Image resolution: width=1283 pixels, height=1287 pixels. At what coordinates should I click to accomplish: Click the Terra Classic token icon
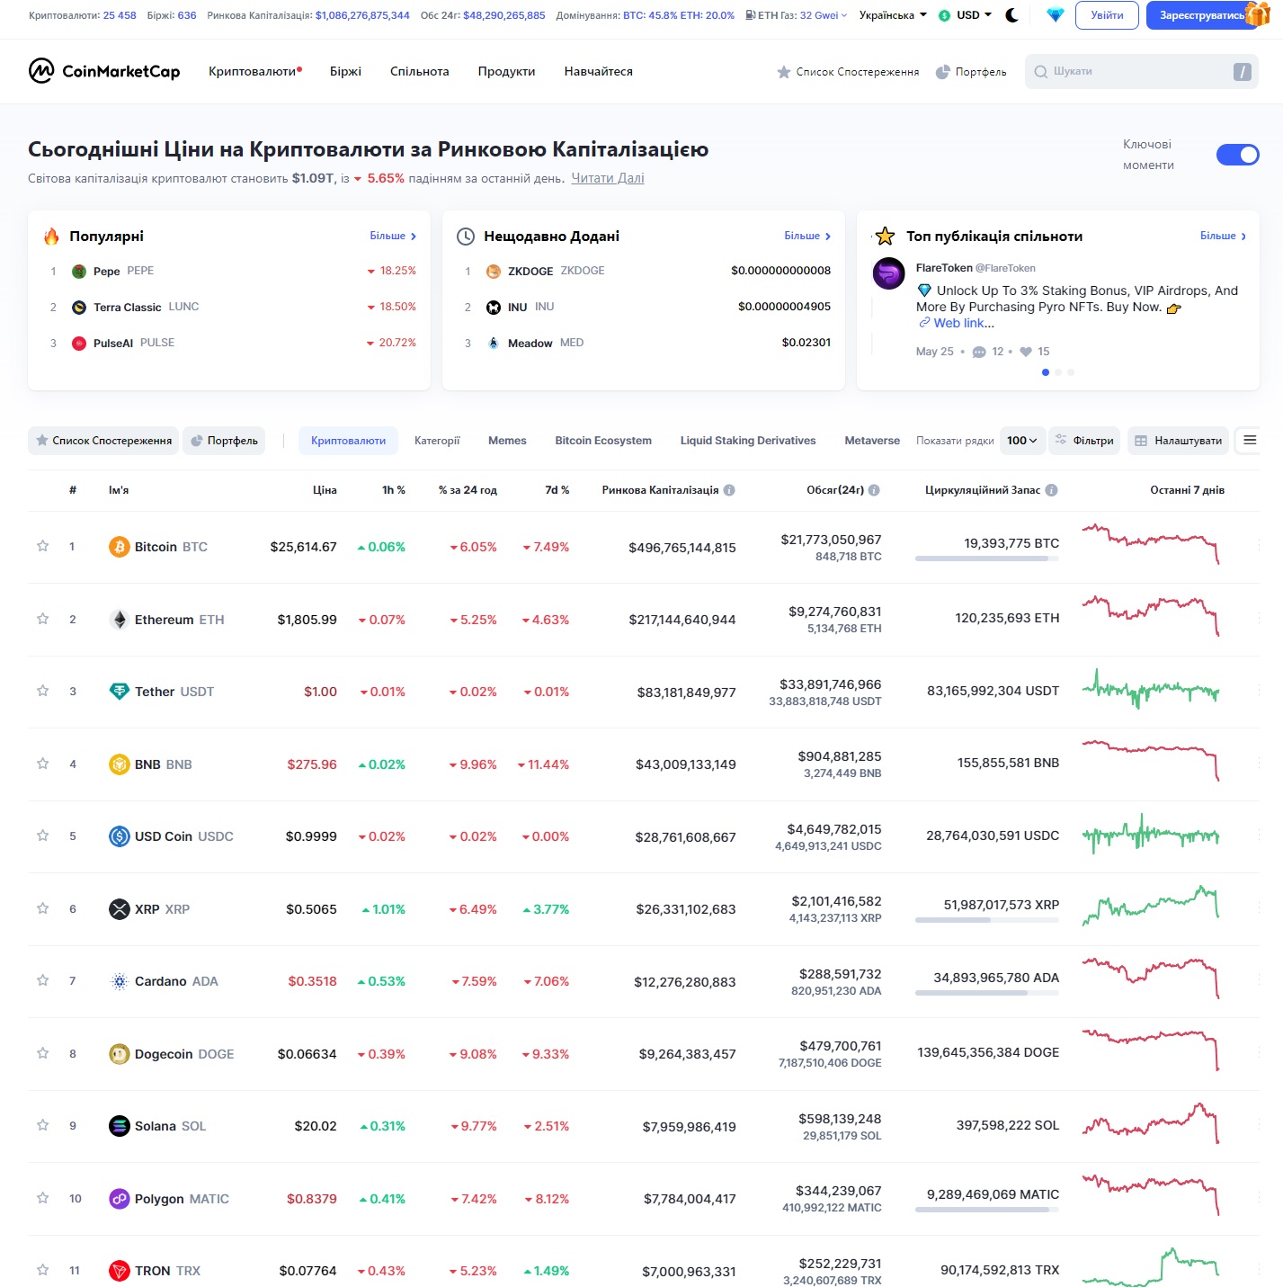tap(79, 308)
